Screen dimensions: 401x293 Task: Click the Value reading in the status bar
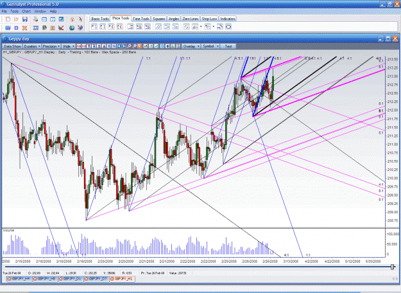coord(178,273)
